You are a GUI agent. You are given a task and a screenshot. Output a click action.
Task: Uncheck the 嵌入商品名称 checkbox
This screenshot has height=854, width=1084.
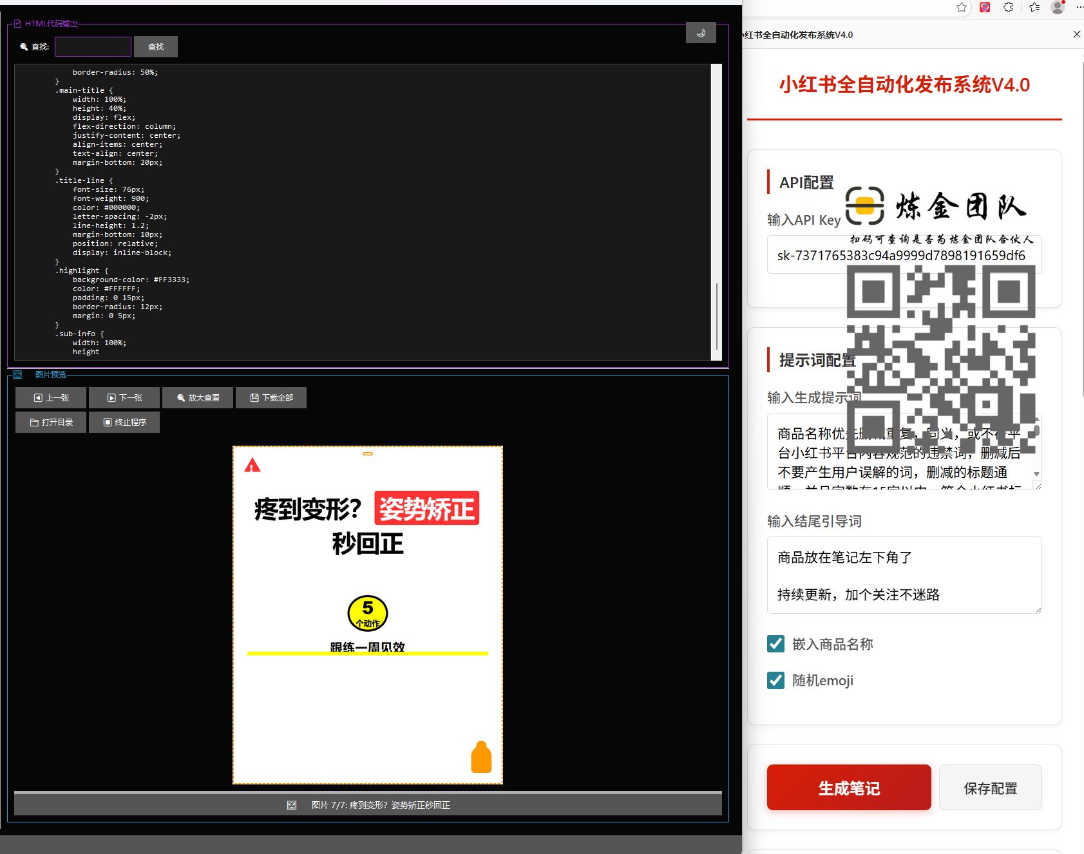[775, 643]
